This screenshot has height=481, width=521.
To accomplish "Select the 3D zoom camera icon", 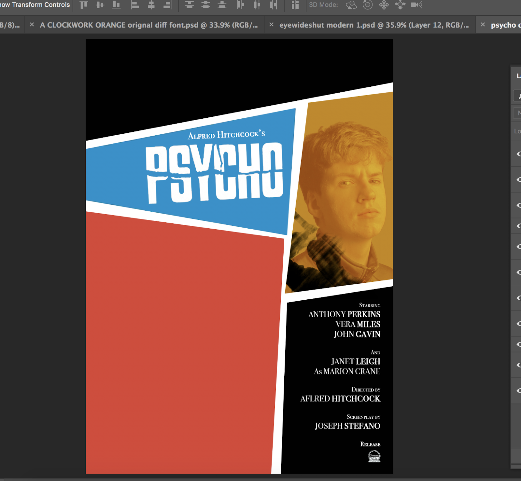I will [416, 5].
